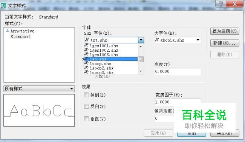Click the SHX icon next to iges1002.shx
Viewport: 245px width, 142px height.
pyautogui.click(x=87, y=50)
